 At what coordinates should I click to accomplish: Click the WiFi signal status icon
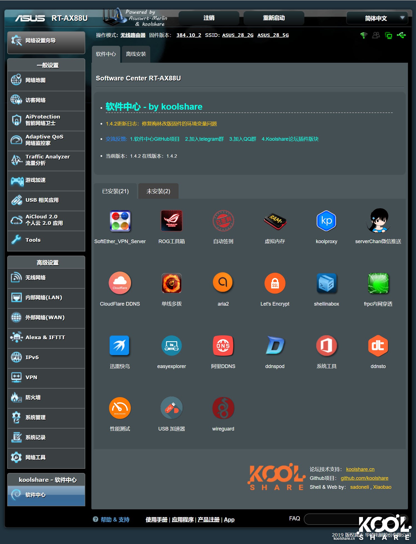pyautogui.click(x=364, y=35)
